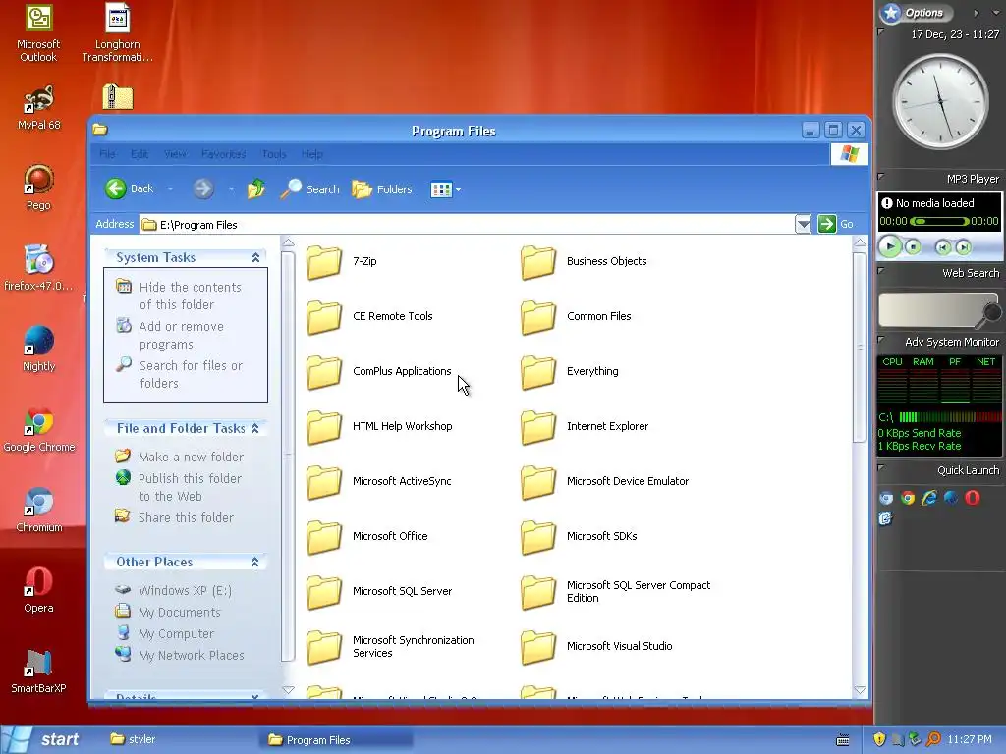
Task: Stop playback in the MP3 Player
Action: [913, 246]
